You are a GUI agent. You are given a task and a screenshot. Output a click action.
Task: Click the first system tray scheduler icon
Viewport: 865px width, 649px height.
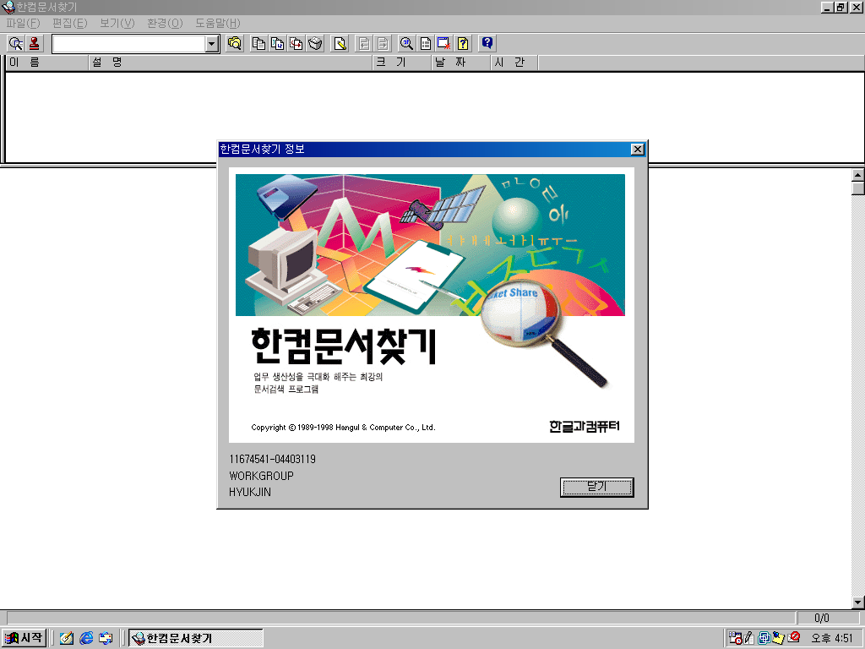pyautogui.click(x=735, y=638)
